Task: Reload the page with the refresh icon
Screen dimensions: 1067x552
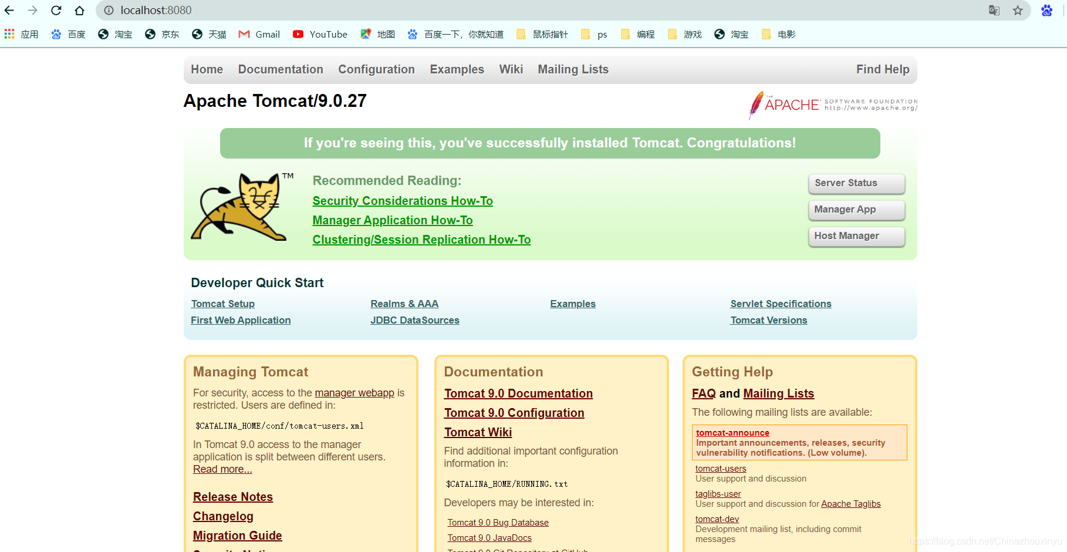Action: coord(56,11)
